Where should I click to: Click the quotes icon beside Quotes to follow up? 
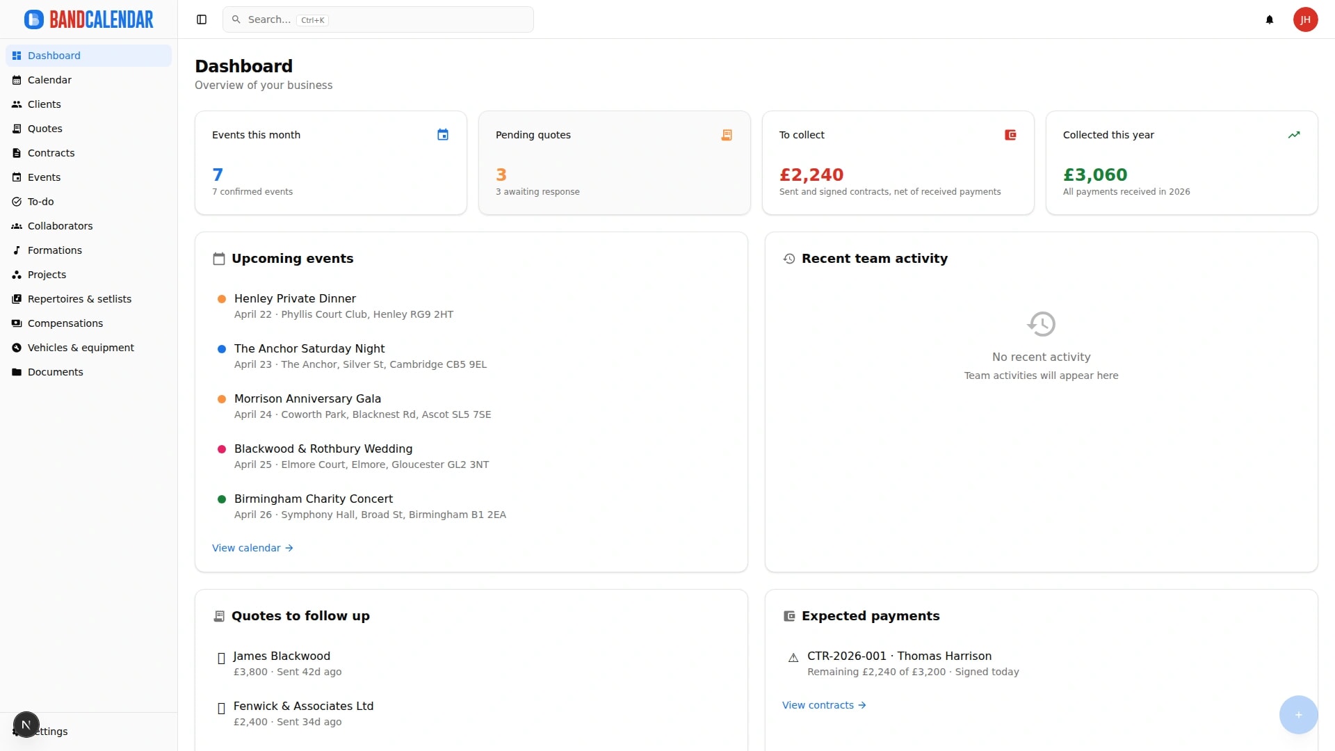(x=219, y=616)
